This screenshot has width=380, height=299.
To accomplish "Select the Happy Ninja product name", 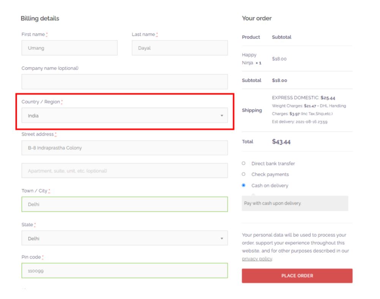I will coord(249,59).
